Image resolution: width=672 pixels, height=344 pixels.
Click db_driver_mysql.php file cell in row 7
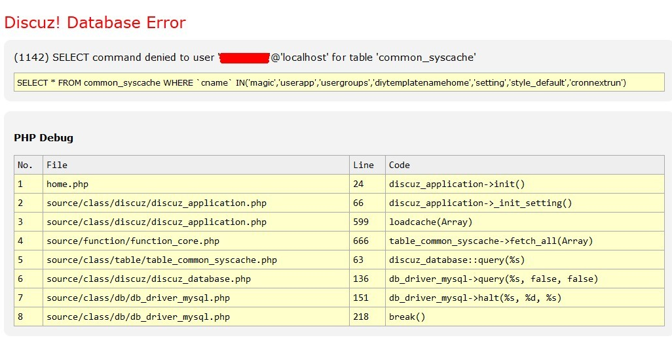point(196,298)
